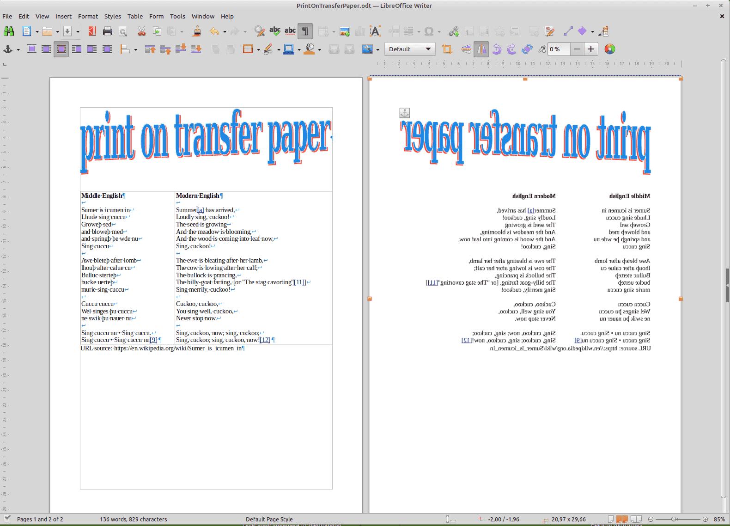Set wrap to After
This screenshot has height=526, width=730.
(x=92, y=49)
